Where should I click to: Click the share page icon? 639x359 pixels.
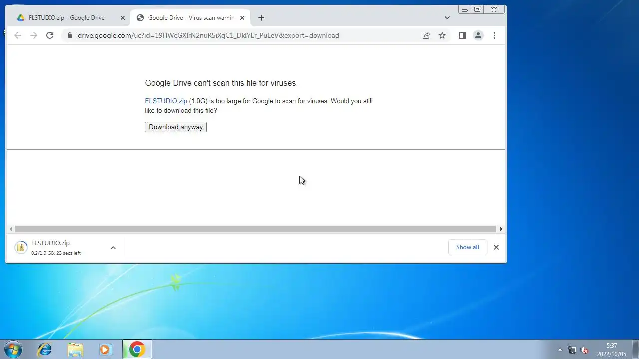click(426, 35)
